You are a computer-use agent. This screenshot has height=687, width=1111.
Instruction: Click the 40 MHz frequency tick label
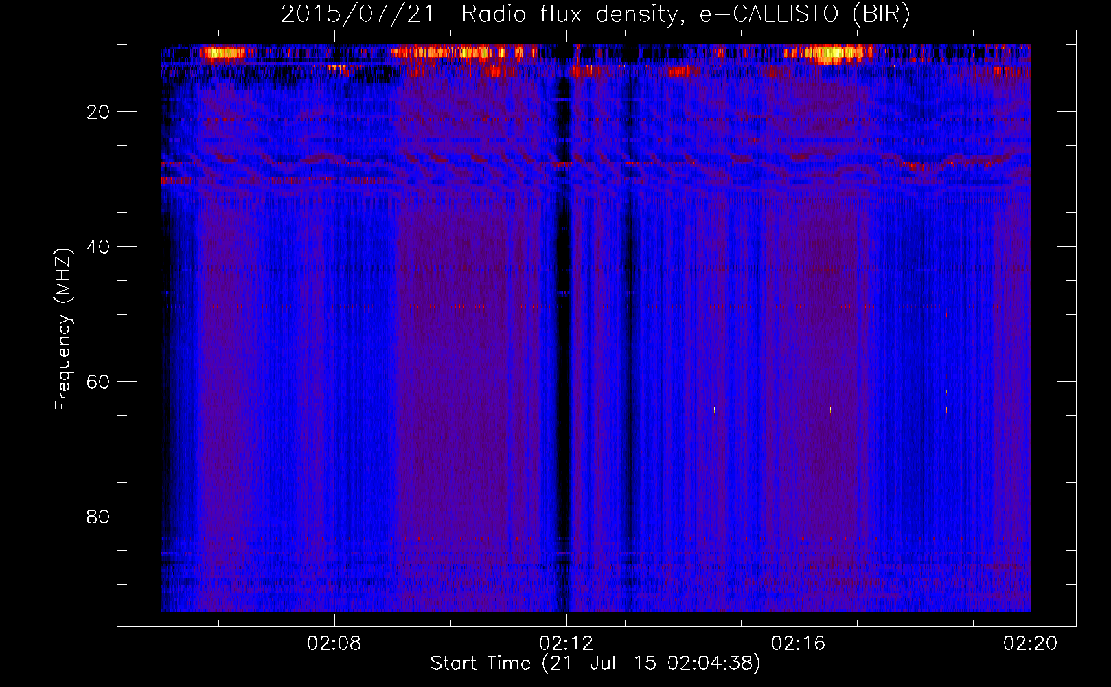[99, 247]
